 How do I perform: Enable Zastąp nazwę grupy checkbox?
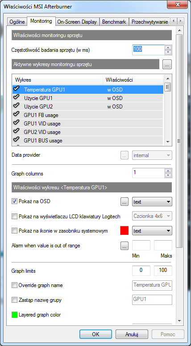coord(14,300)
